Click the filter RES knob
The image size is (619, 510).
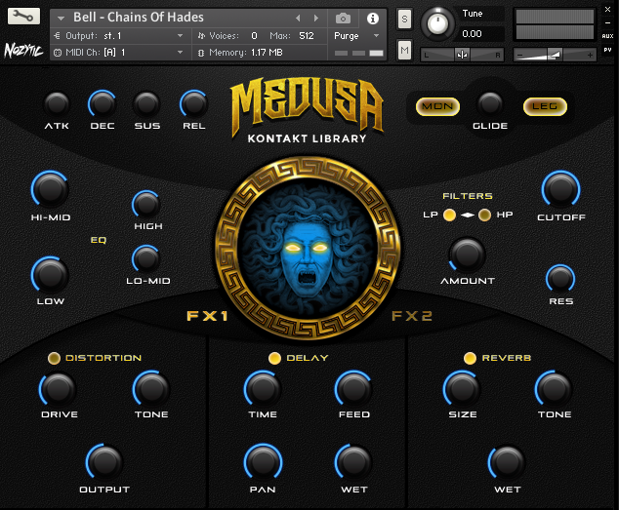[560, 279]
